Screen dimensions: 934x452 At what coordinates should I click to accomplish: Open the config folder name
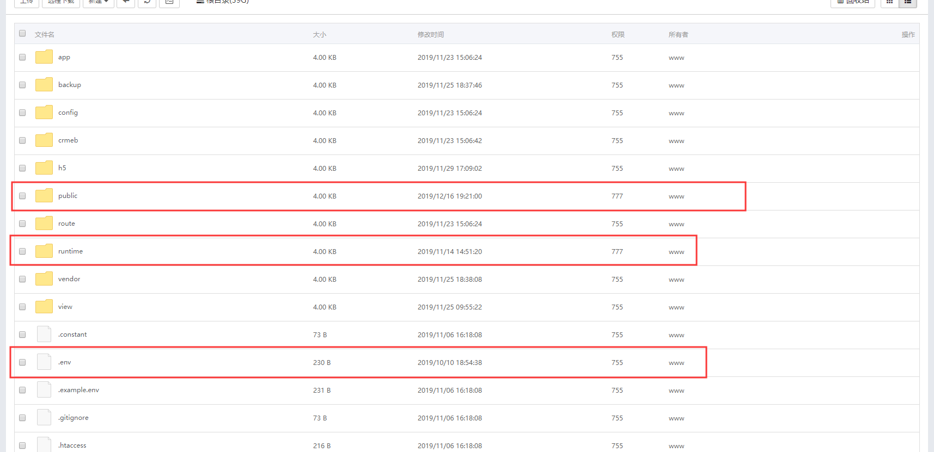pyautogui.click(x=68, y=113)
